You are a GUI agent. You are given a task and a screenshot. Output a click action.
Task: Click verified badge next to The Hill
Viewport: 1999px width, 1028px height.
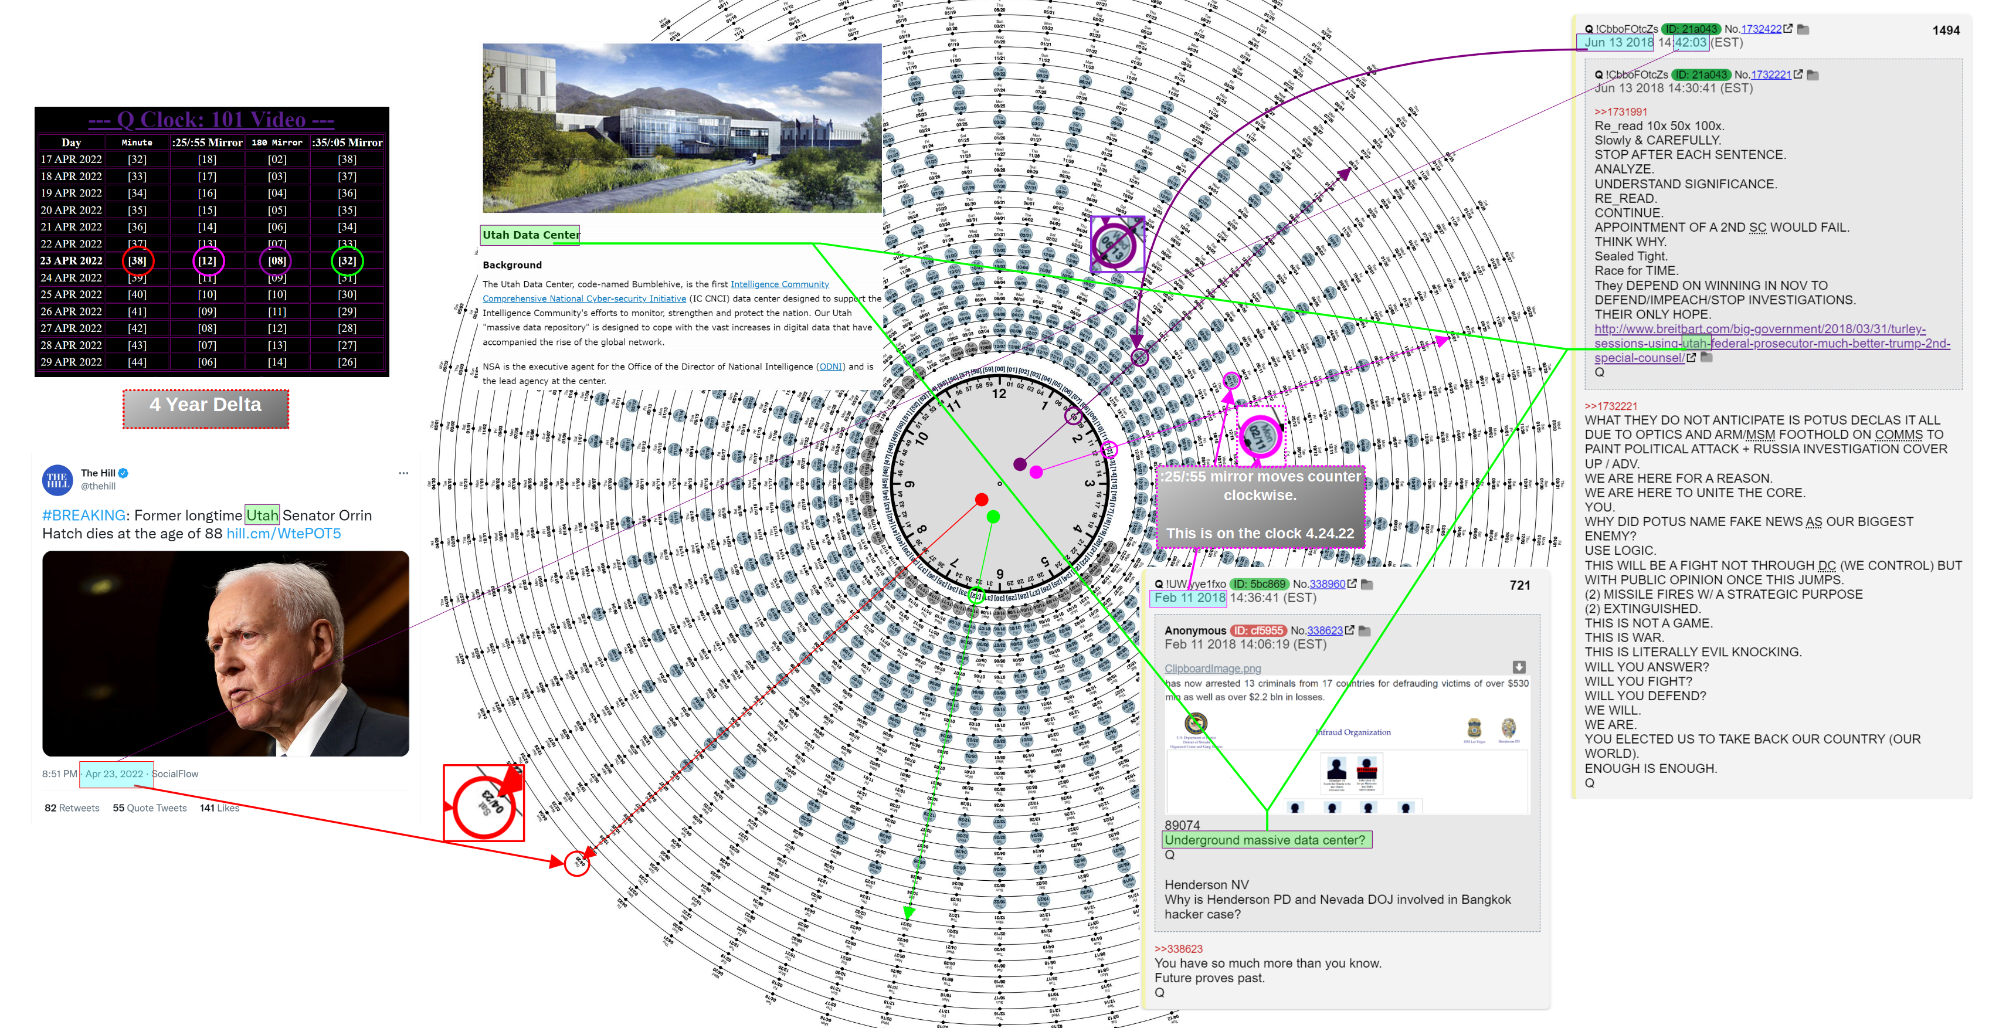pyautogui.click(x=123, y=473)
